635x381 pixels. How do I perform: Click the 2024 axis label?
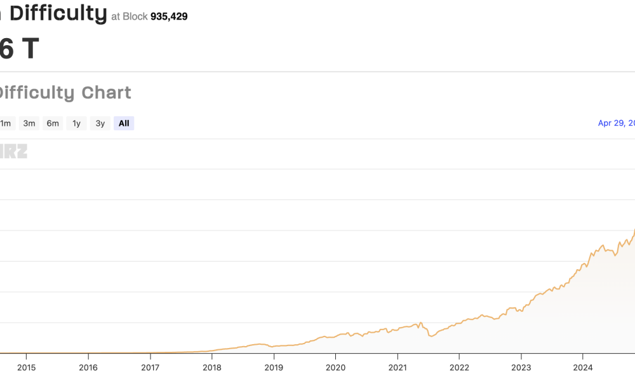pyautogui.click(x=582, y=367)
